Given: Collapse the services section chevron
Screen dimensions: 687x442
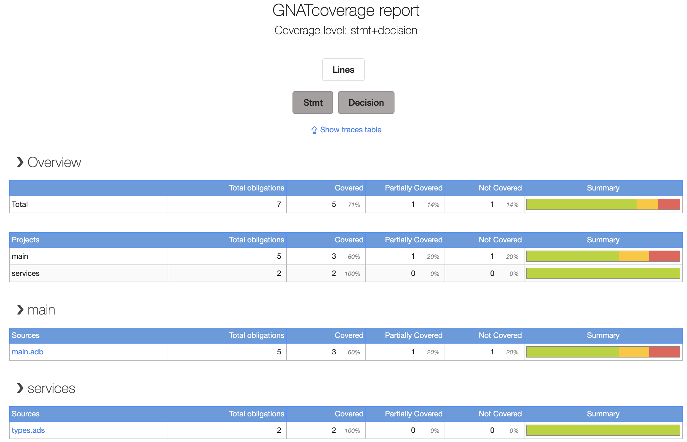Looking at the screenshot, I should (20, 388).
